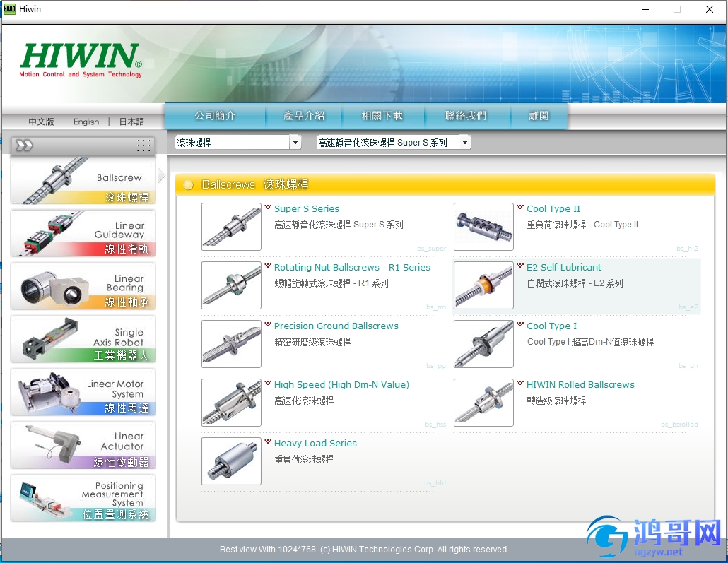Click the 螺帽旋轉式滾珠螺桿 - R1 系列 description text
The width and height of the screenshot is (728, 563).
point(331,283)
